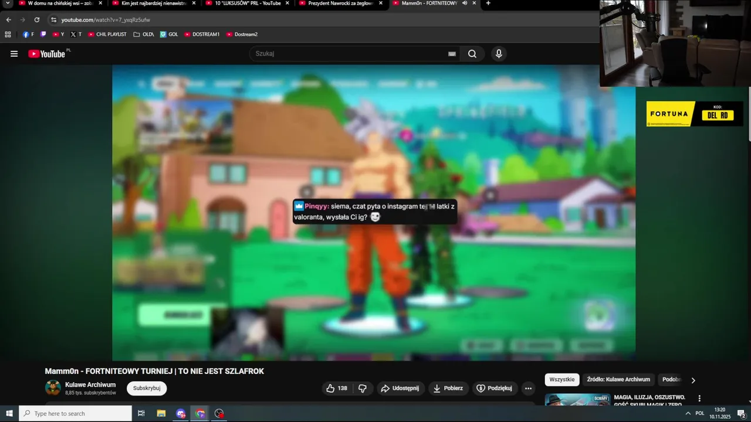Open the notification center icon
Image resolution: width=751 pixels, height=422 pixels.
pyautogui.click(x=741, y=413)
